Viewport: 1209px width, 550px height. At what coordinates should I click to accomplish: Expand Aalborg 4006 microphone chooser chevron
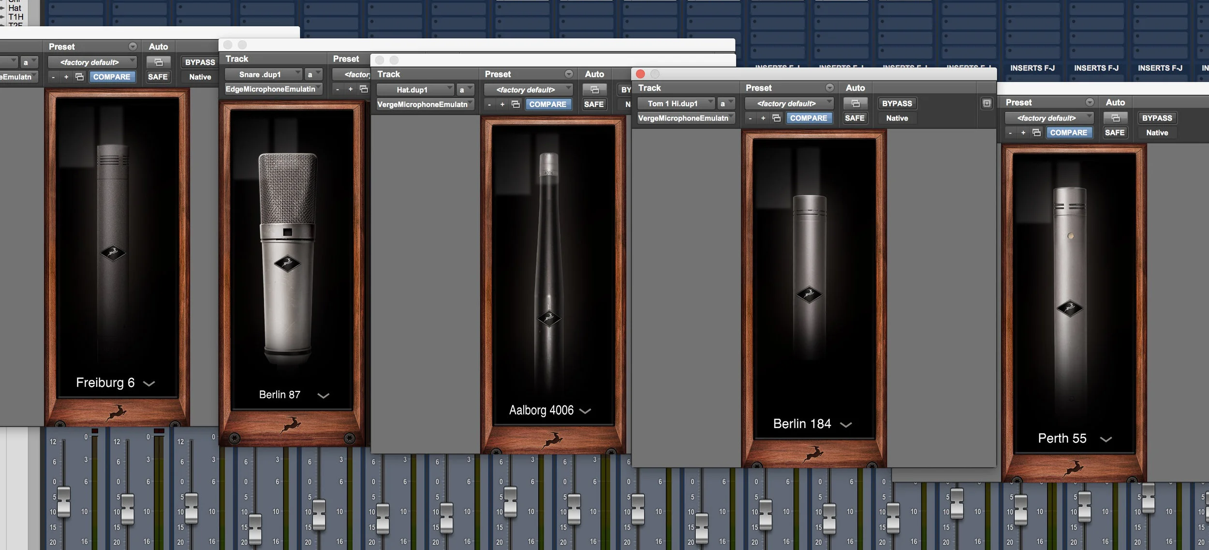pyautogui.click(x=585, y=411)
